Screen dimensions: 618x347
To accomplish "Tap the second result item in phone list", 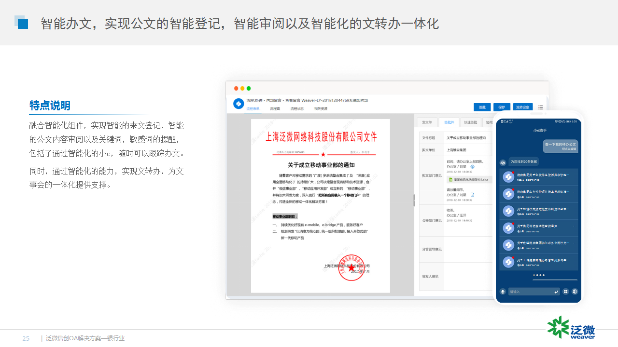I will click(538, 194).
